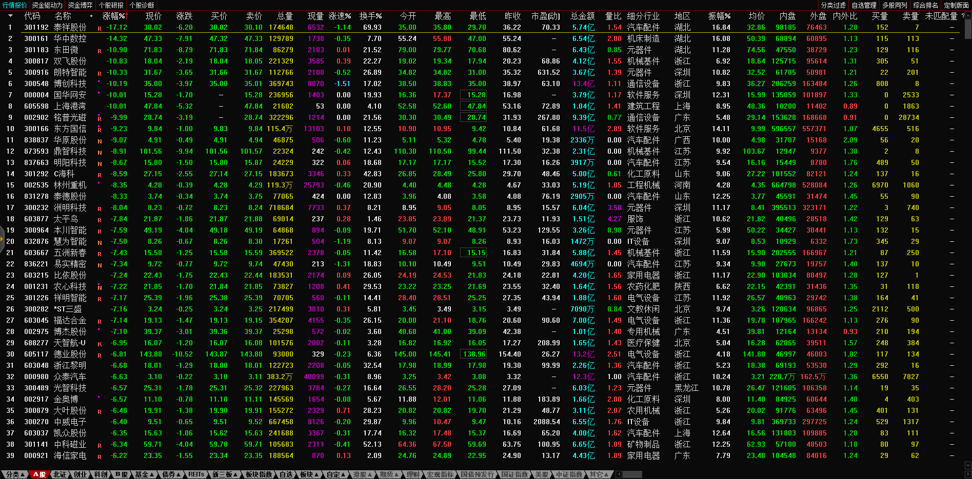
Task: Click the N marker beside 华原股份
Action: coord(100,141)
